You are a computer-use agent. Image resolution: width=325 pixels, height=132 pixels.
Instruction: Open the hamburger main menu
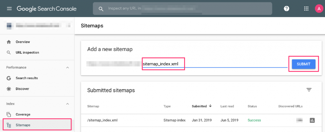[9, 9]
